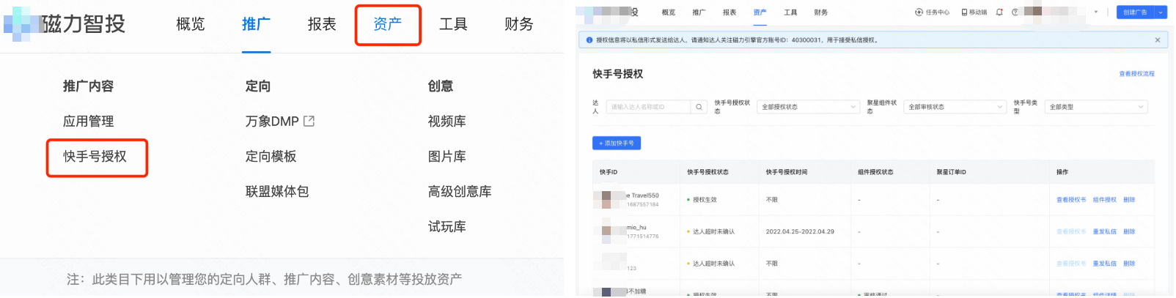The image size is (1176, 298).
Task: Open 高级创意库 under 创意
Action: coord(460,192)
